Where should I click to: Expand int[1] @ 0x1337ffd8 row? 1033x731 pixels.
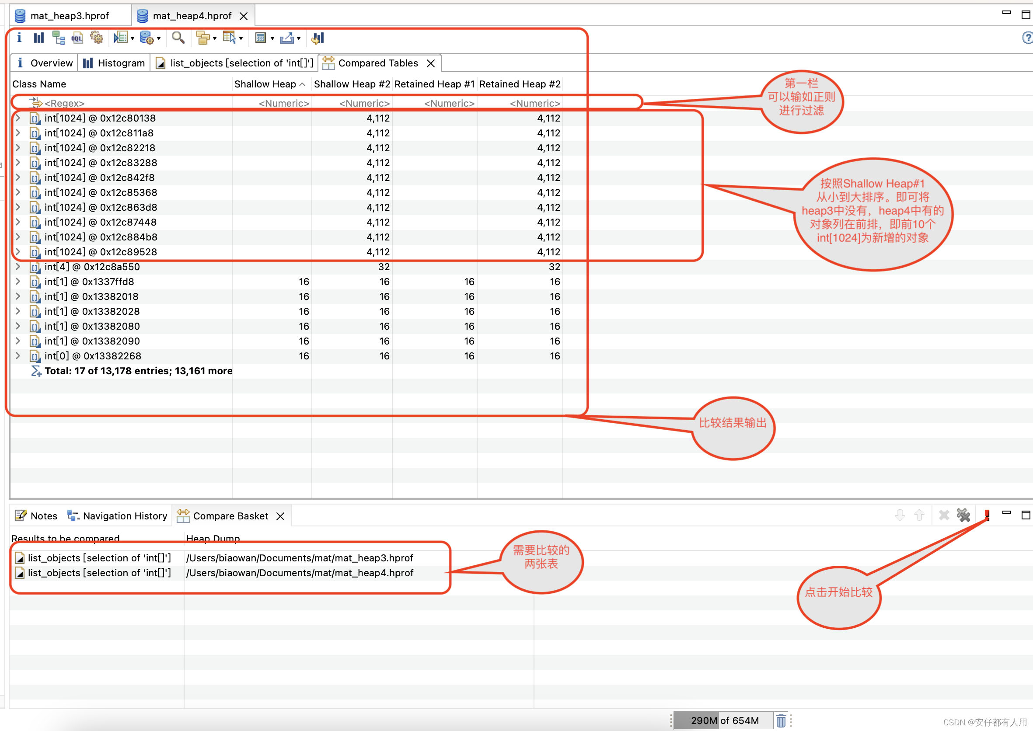coord(17,282)
